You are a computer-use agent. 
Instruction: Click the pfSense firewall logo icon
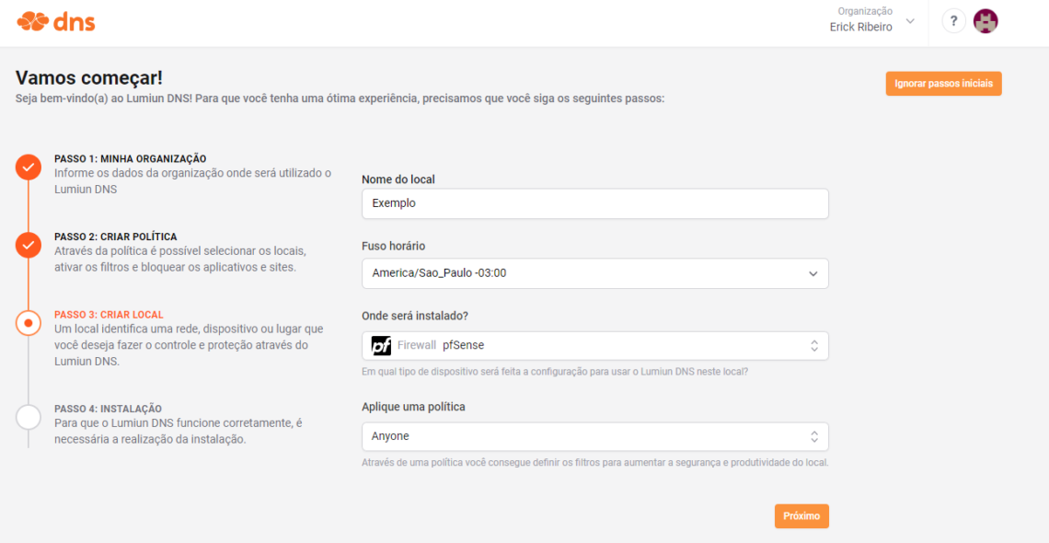381,346
